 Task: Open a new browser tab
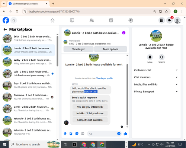[x=53, y=4]
